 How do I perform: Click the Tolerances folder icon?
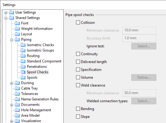pos(17,94)
